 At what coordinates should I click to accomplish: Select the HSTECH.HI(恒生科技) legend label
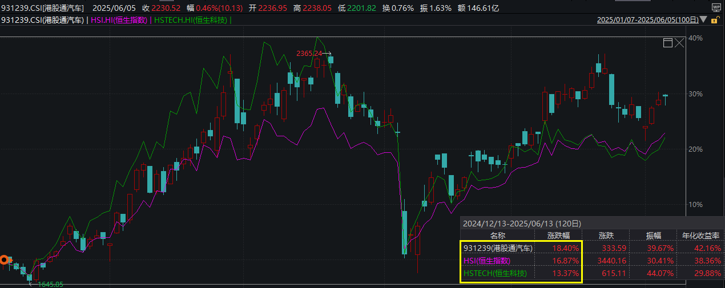click(192, 20)
